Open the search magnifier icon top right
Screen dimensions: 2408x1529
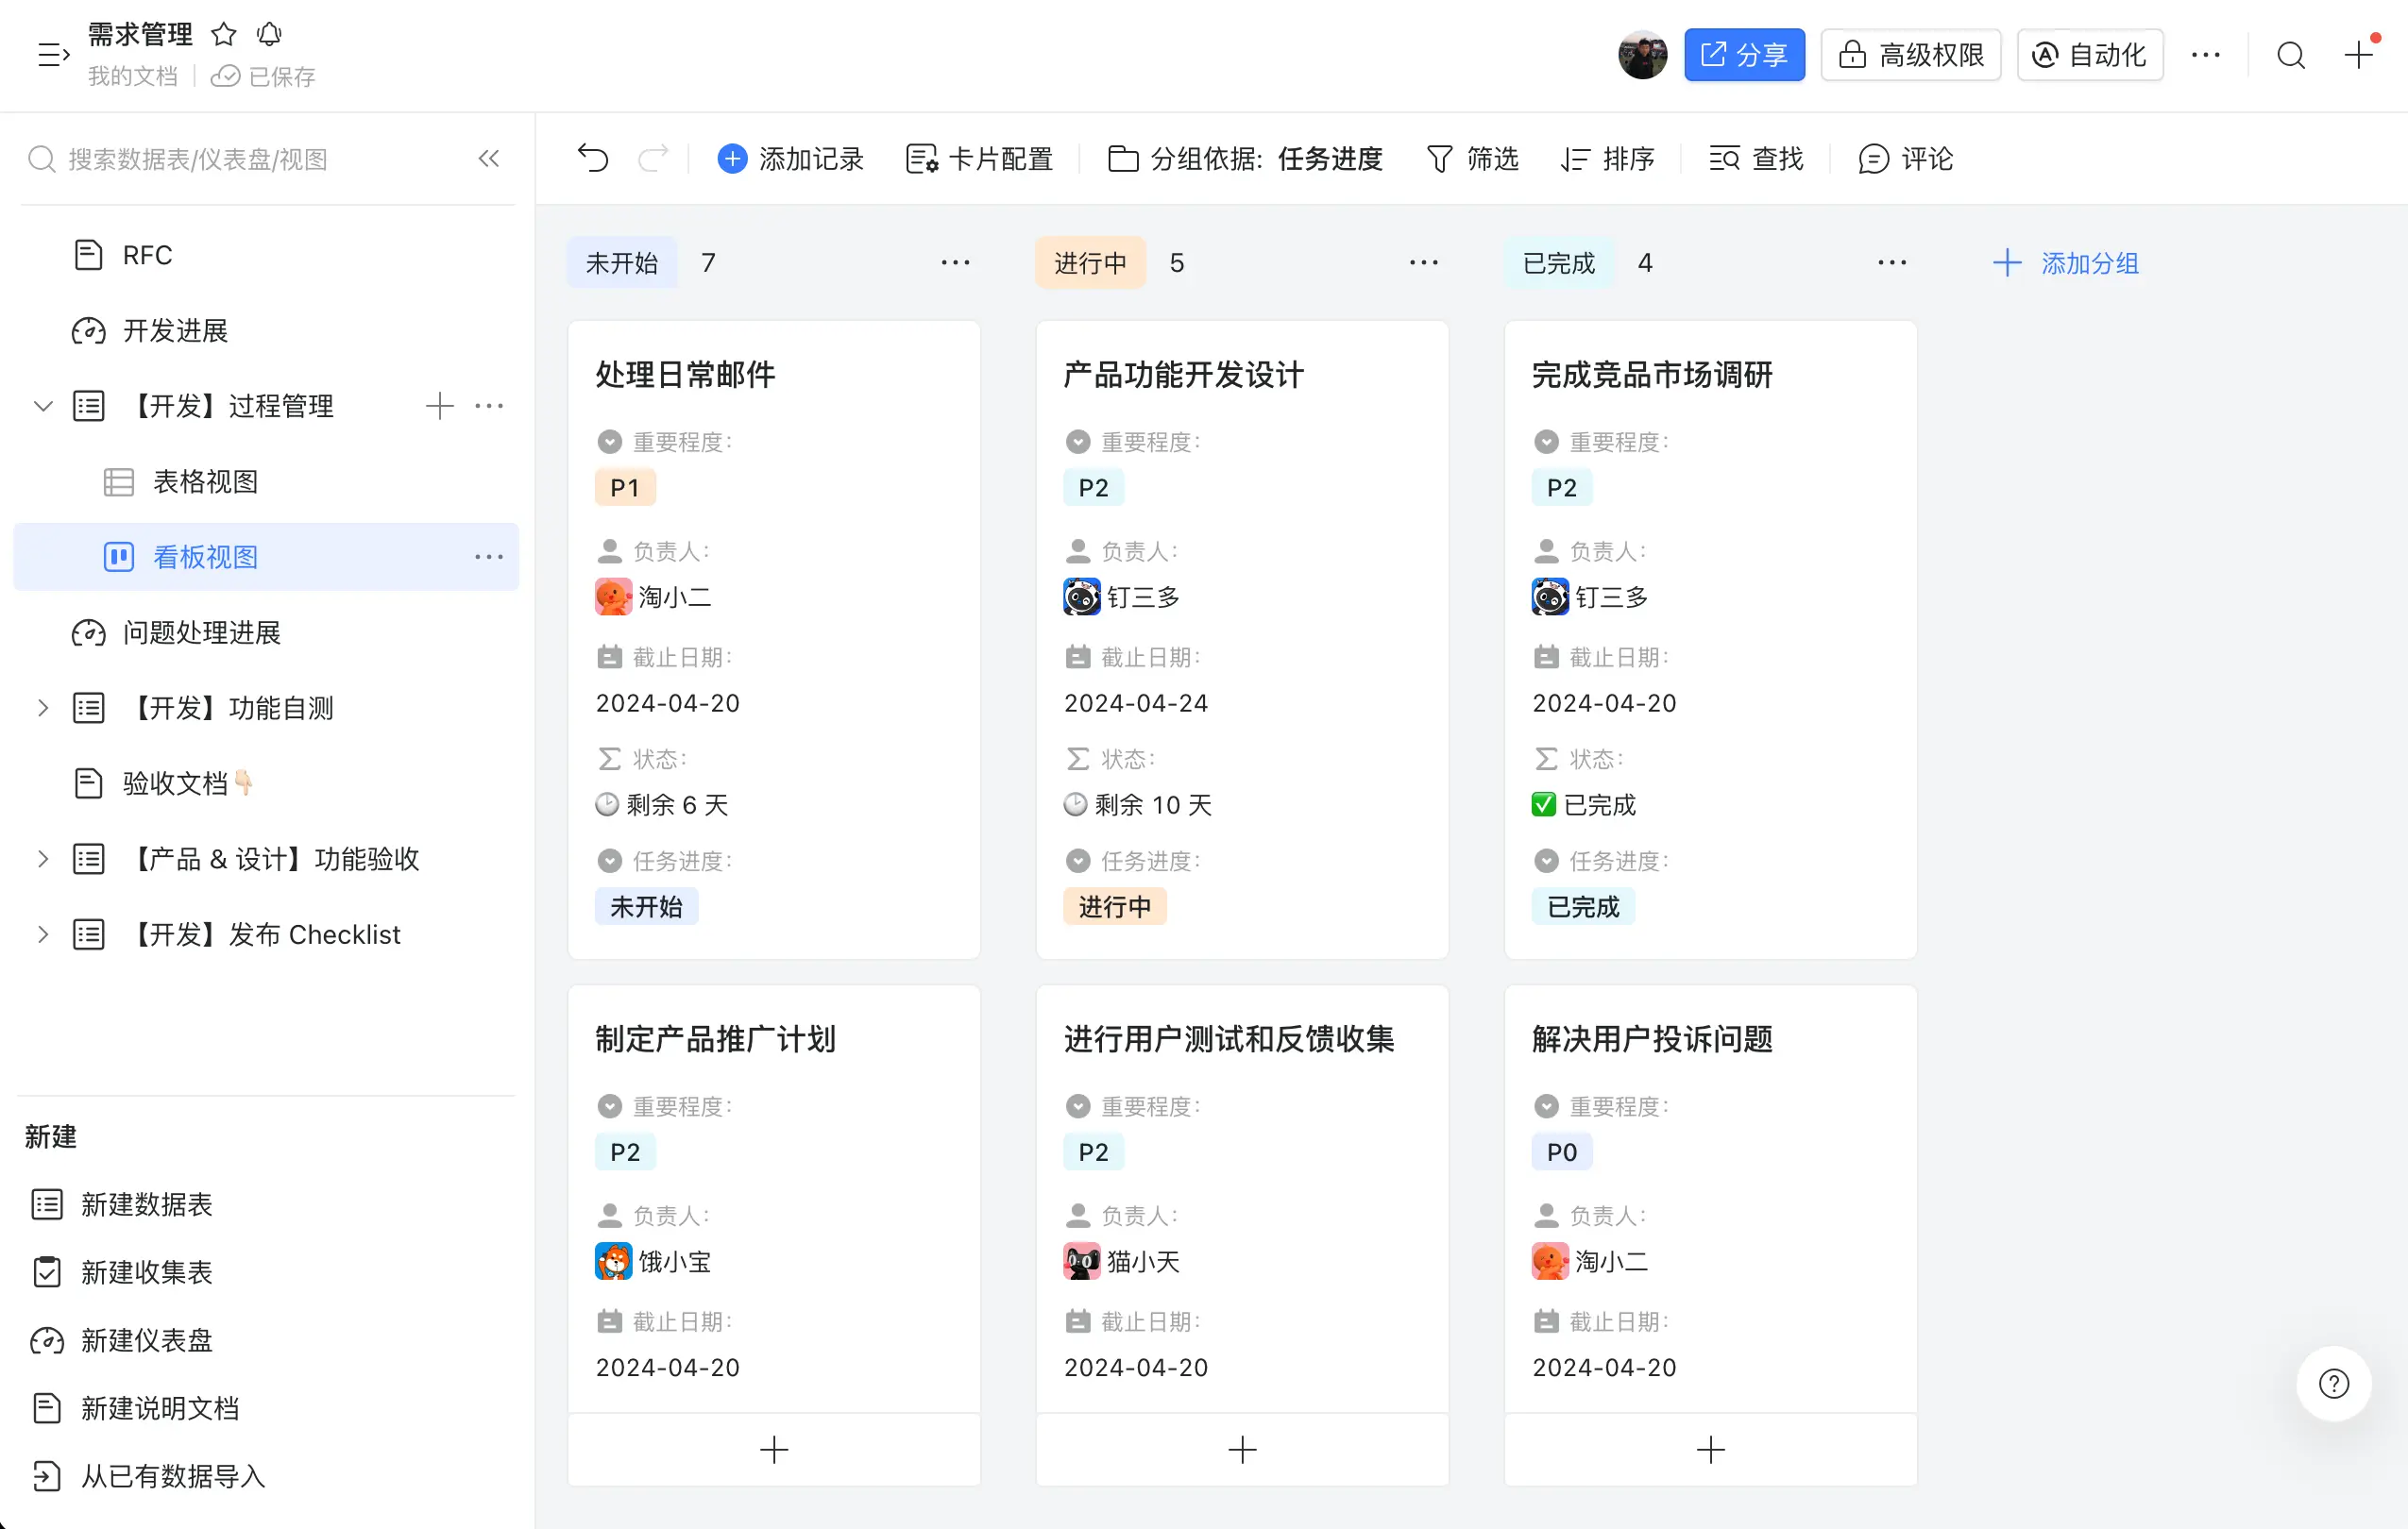coord(2291,55)
